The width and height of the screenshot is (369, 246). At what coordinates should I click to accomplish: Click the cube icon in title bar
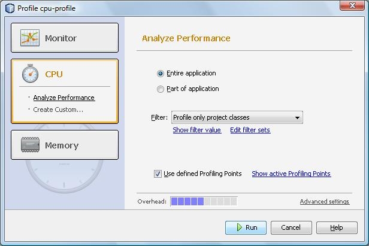click(x=10, y=8)
